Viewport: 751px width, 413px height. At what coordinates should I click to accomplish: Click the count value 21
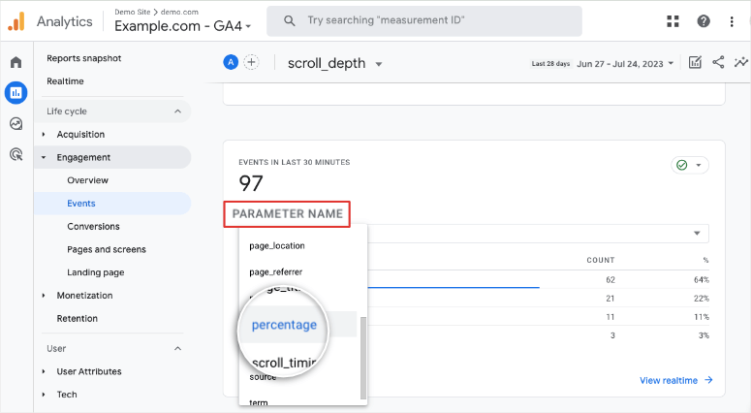click(610, 299)
